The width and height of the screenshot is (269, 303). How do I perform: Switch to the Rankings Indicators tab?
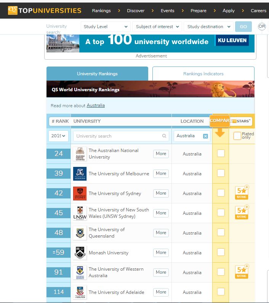[203, 74]
